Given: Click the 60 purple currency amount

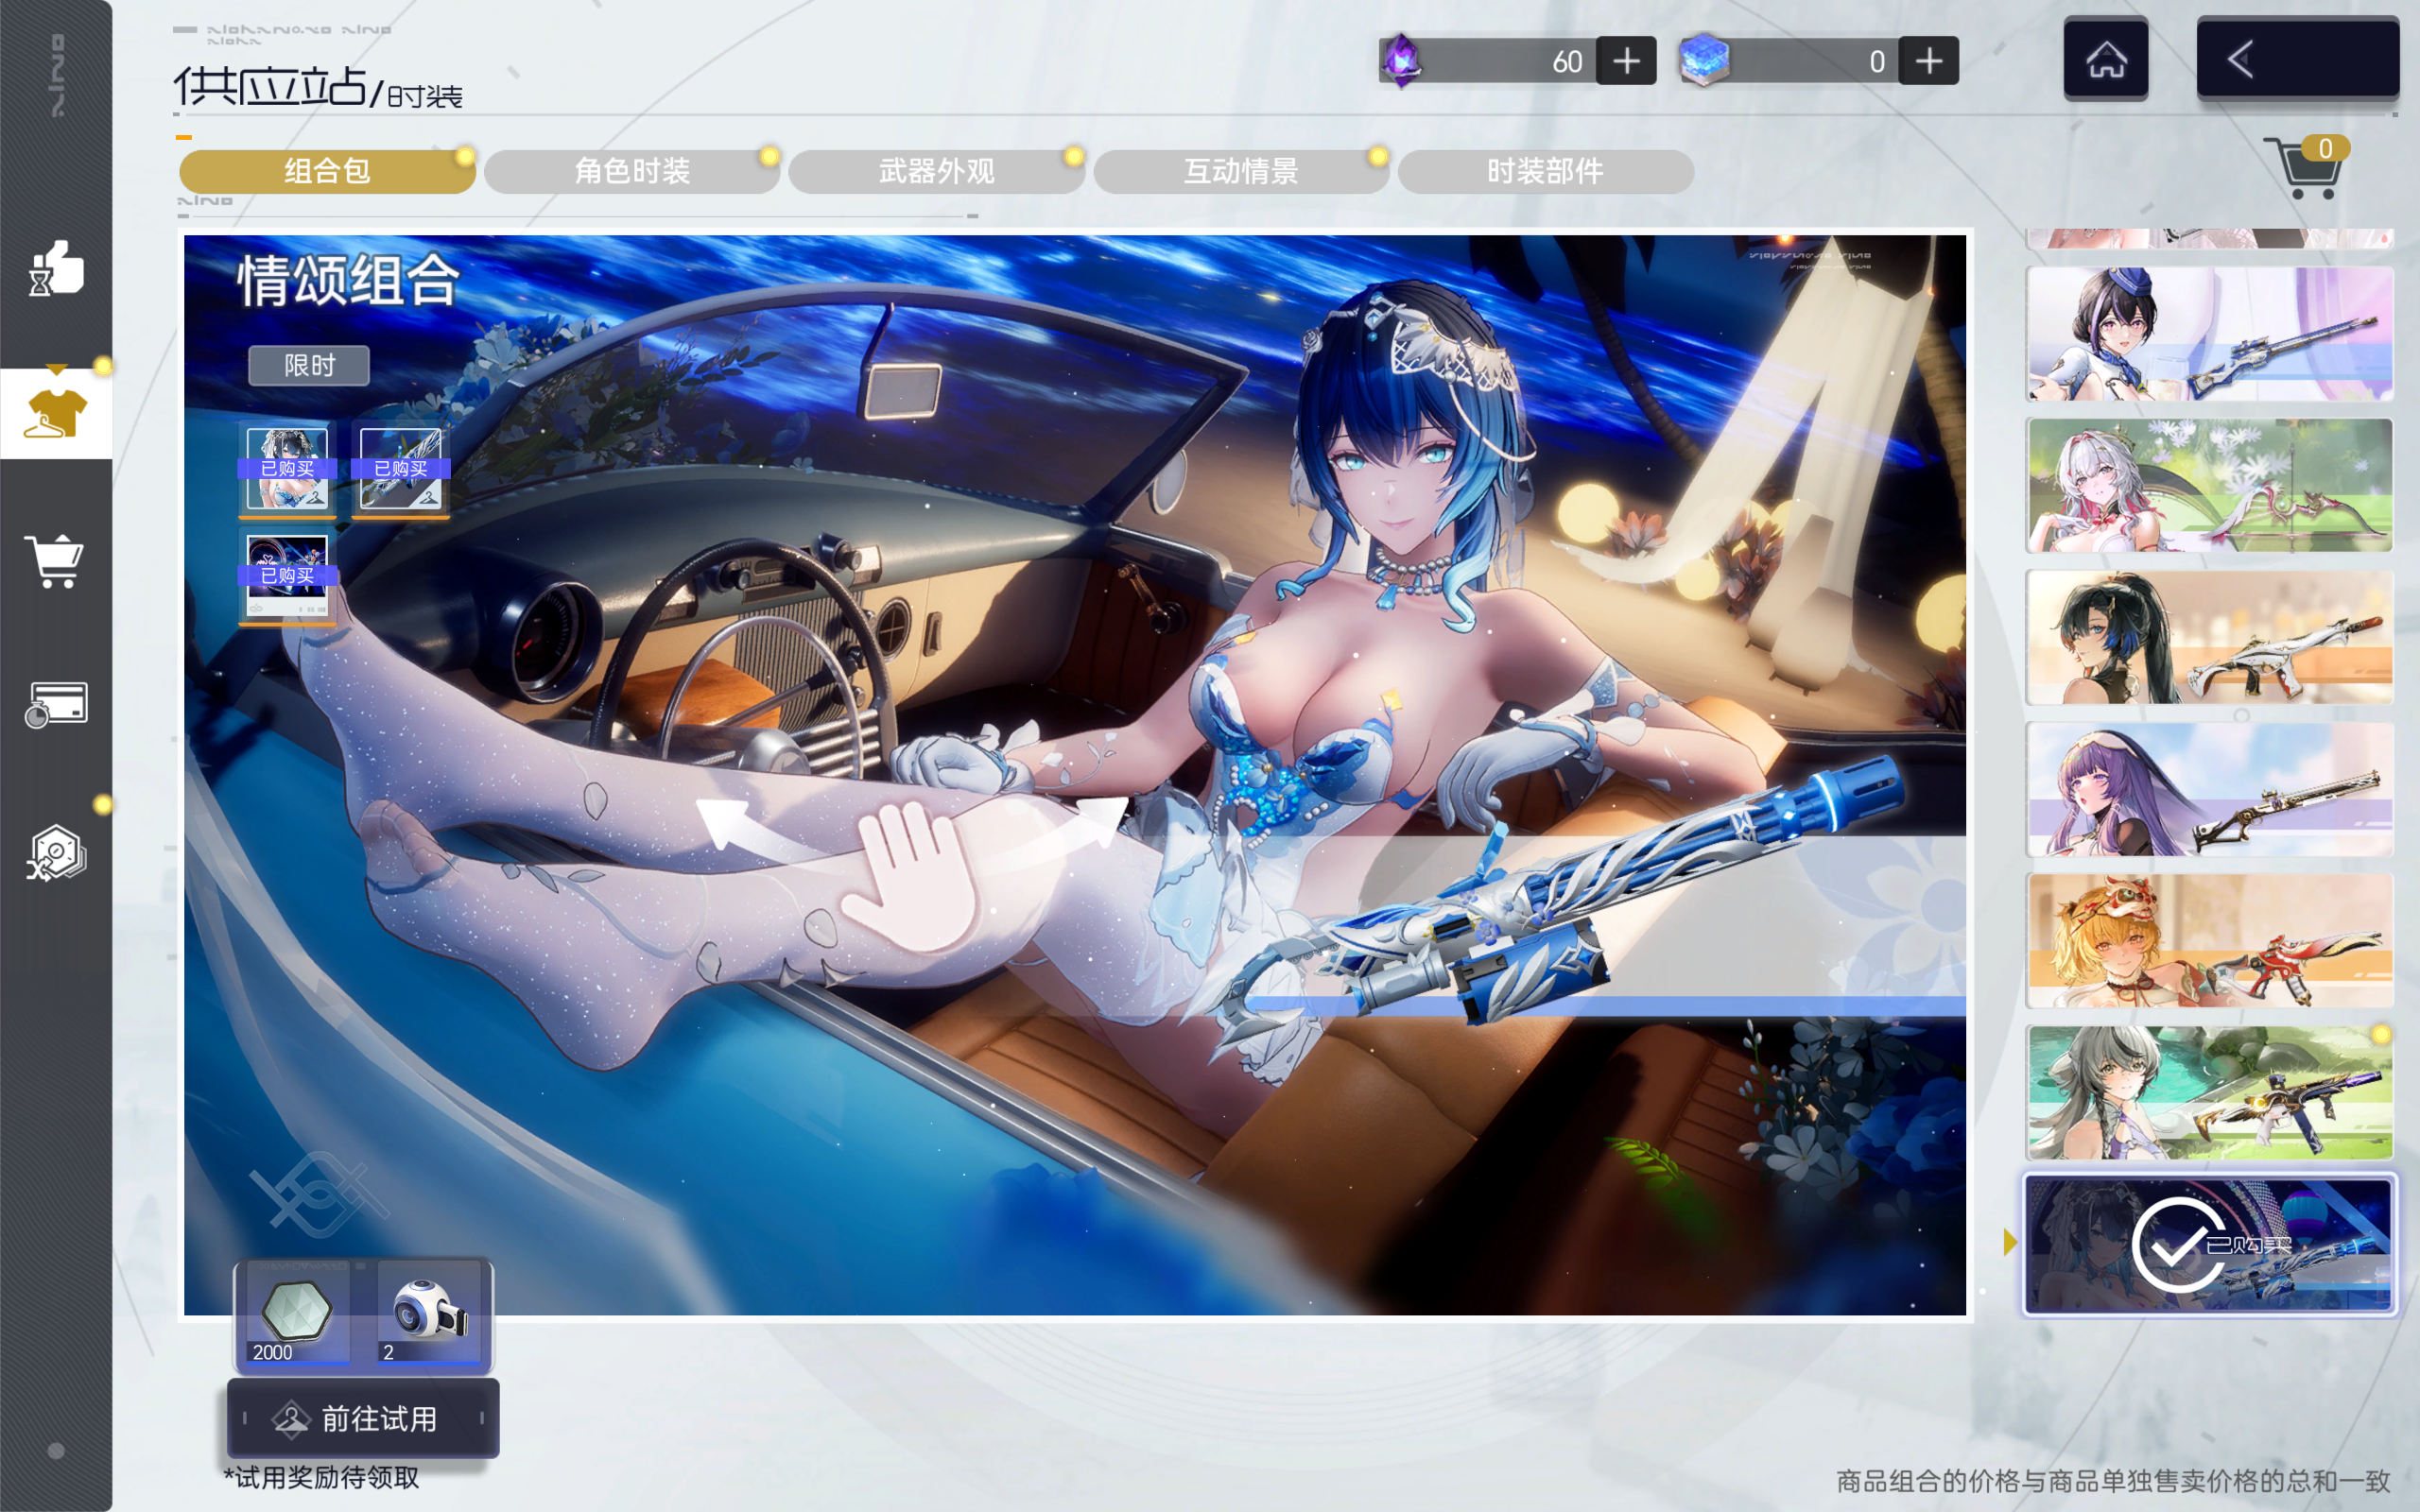Looking at the screenshot, I should click(x=1567, y=62).
